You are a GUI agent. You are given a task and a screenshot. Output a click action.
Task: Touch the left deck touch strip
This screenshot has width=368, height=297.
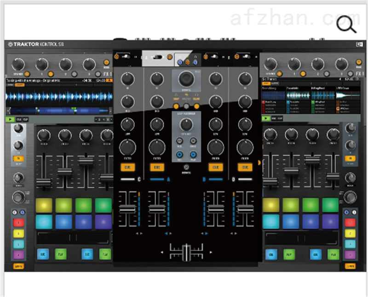point(73,238)
